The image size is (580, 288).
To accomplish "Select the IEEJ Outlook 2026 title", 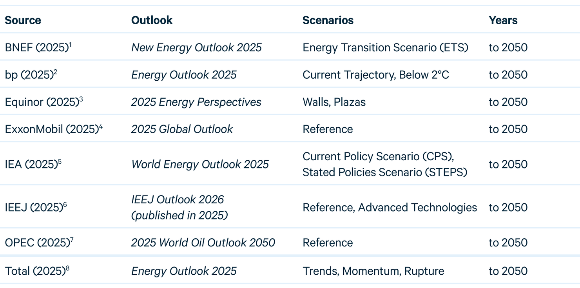I will click(178, 199).
